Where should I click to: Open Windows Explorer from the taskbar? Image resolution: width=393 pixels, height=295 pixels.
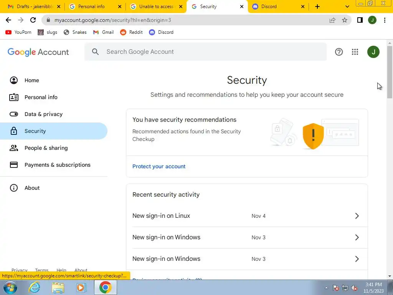pos(58,287)
